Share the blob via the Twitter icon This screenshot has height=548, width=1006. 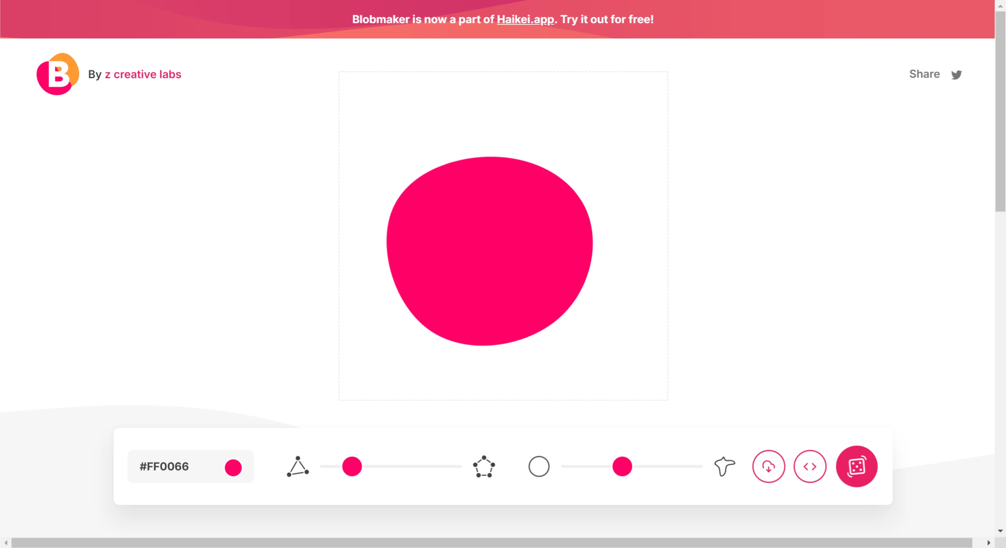[957, 74]
